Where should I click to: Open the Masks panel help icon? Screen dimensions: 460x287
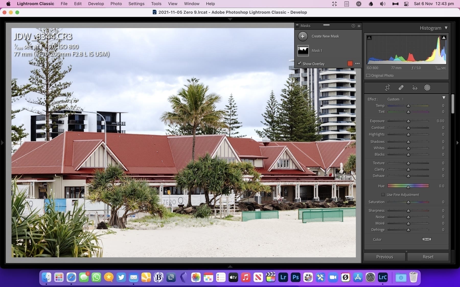point(353,26)
